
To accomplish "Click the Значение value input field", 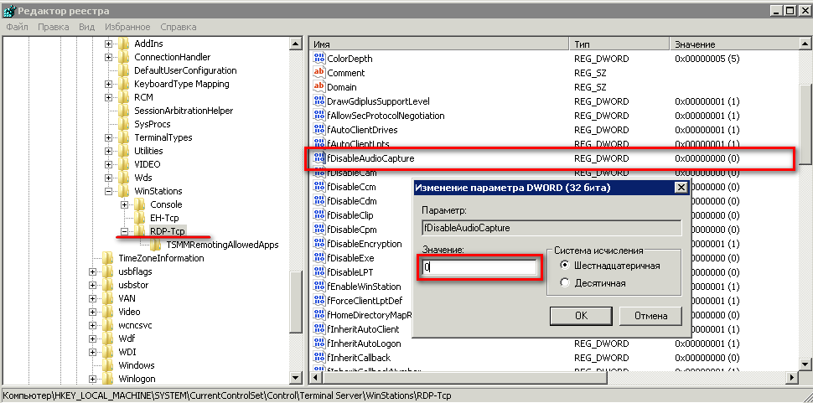I will click(x=479, y=267).
